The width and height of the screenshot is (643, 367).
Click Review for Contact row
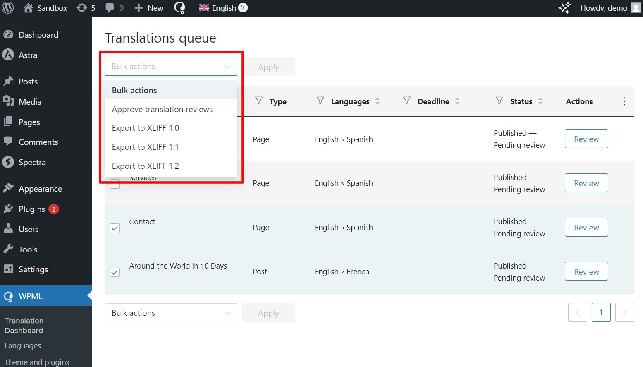coord(586,228)
